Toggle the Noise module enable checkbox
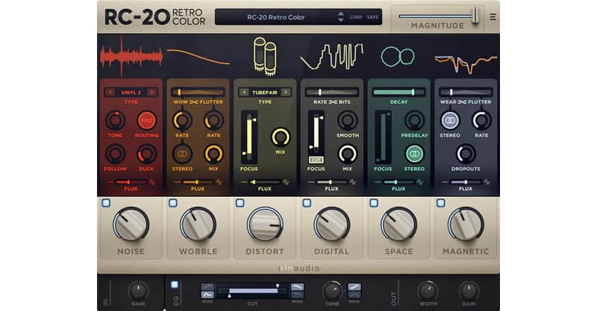The width and height of the screenshot is (597, 311). 106,203
